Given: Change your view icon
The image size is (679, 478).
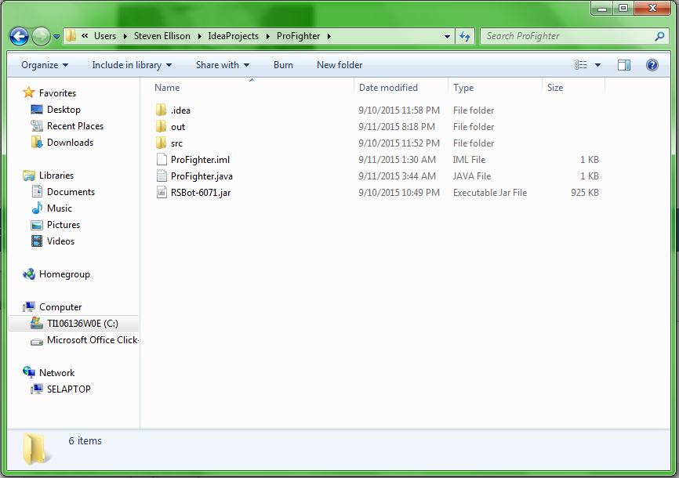Looking at the screenshot, I should [581, 65].
